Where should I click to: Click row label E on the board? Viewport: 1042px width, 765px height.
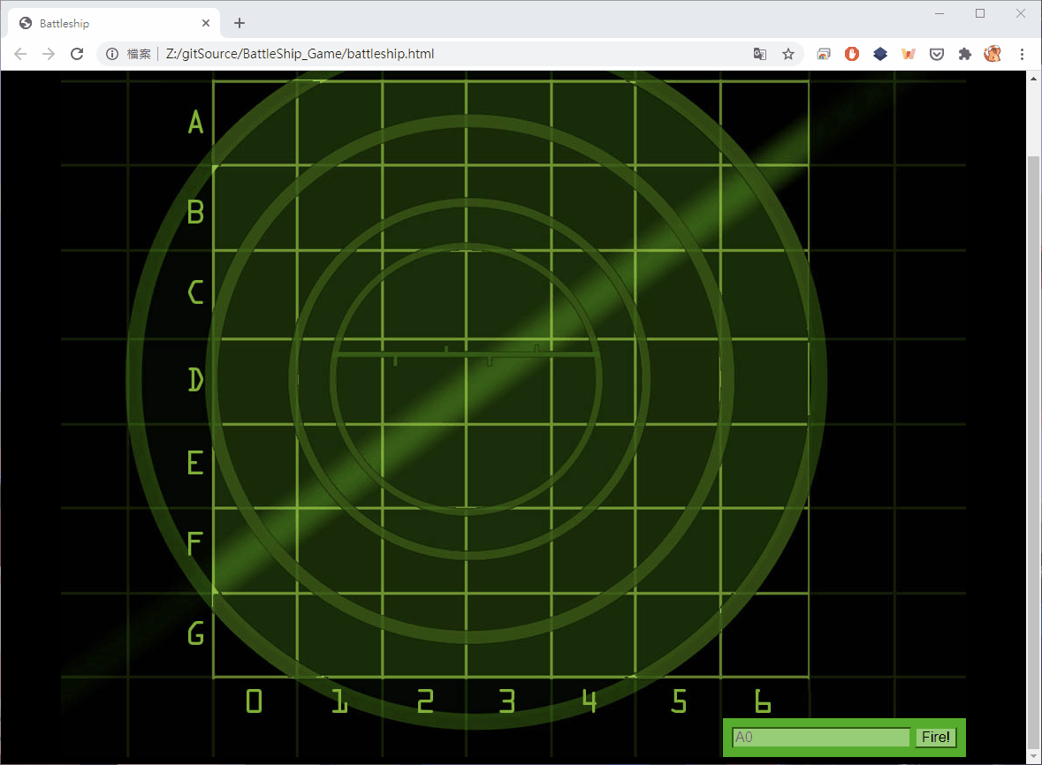coord(195,462)
